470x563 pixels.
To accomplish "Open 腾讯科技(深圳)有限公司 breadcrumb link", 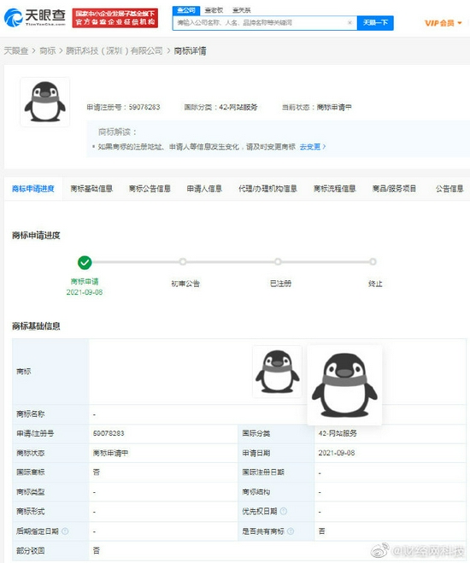I will point(115,51).
